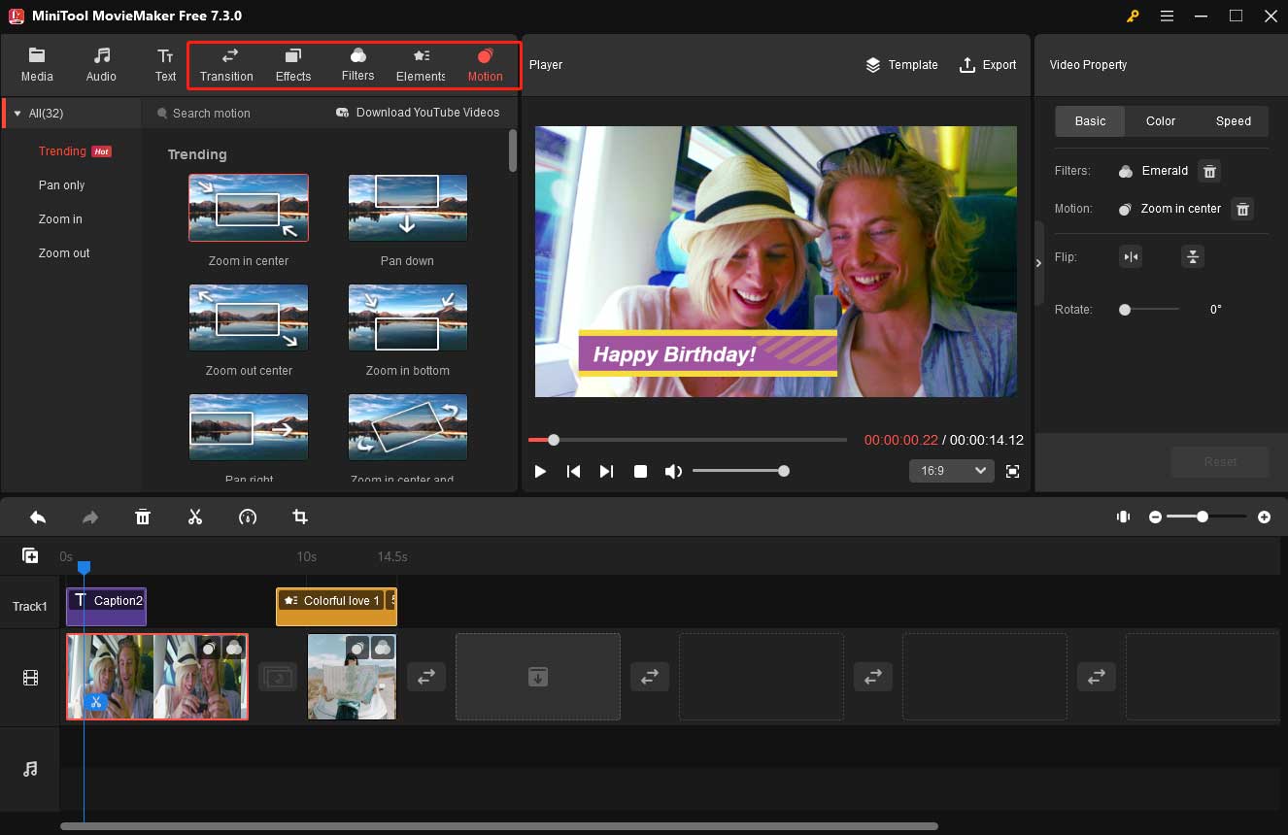
Task: Zoom in the timeline with plus
Action: pos(1264,518)
